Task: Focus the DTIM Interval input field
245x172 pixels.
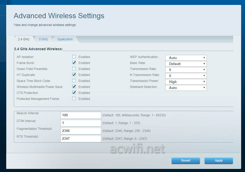Action: [81, 123]
